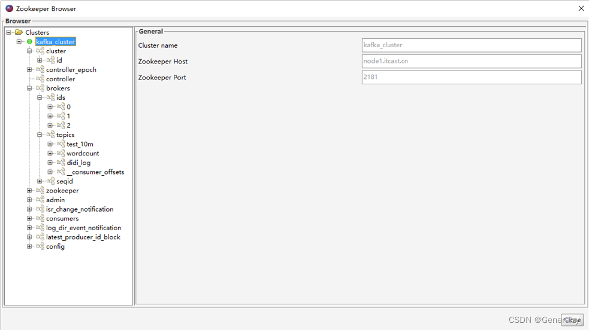Click the Cluster name text field

[471, 45]
